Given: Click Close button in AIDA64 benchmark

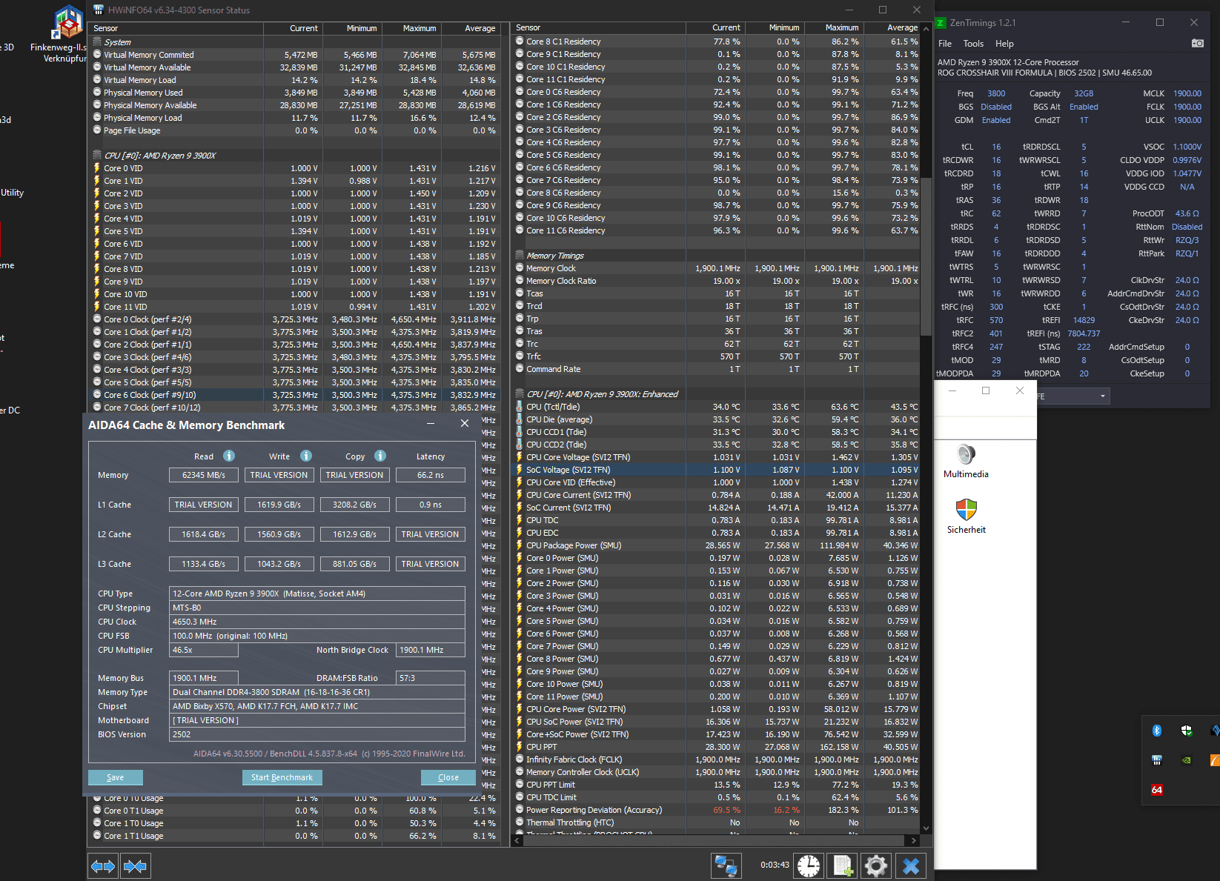Looking at the screenshot, I should [448, 777].
